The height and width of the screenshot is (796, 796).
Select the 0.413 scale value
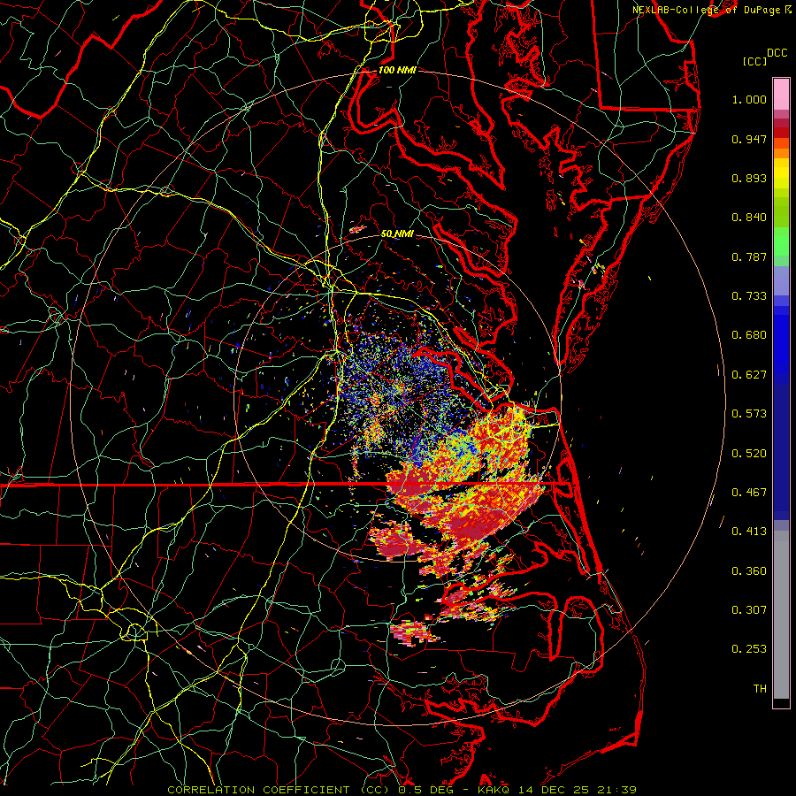[x=749, y=532]
